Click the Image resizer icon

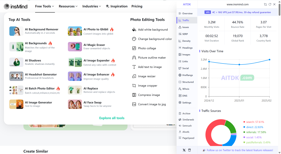point(134,76)
